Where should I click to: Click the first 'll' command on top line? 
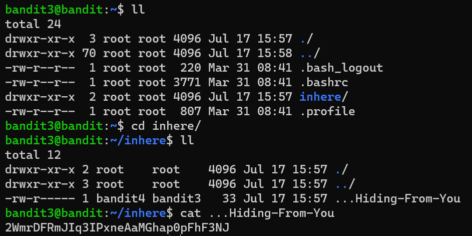point(138,10)
